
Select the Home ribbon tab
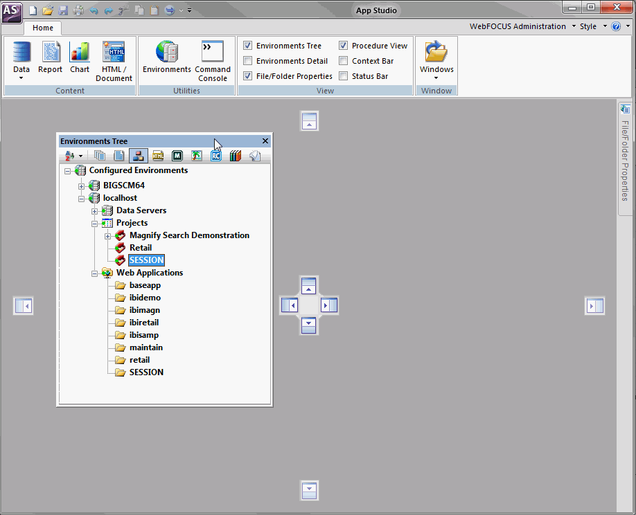pos(42,28)
